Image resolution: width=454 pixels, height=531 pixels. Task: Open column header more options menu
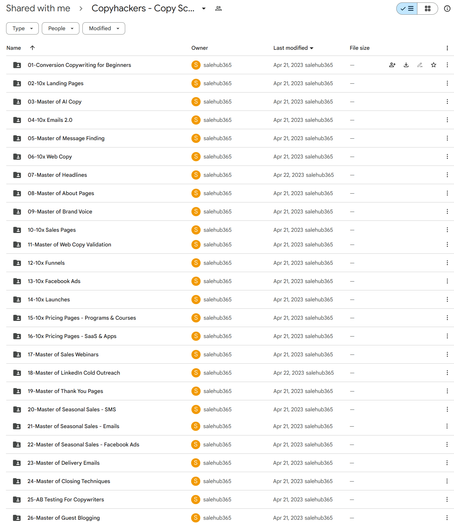click(x=447, y=48)
